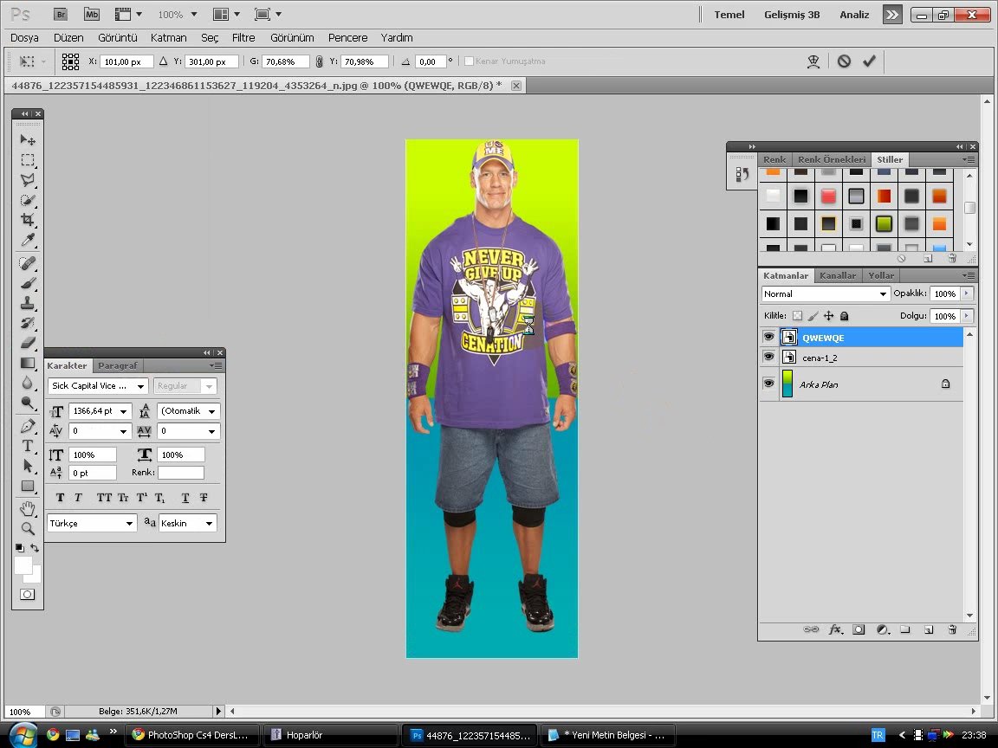The image size is (998, 748).
Task: Select the Horizontal Type tool
Action: 28,446
